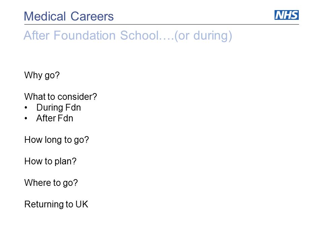Click the 'After Fdn' bullet item
The height and width of the screenshot is (242, 323).
point(55,118)
